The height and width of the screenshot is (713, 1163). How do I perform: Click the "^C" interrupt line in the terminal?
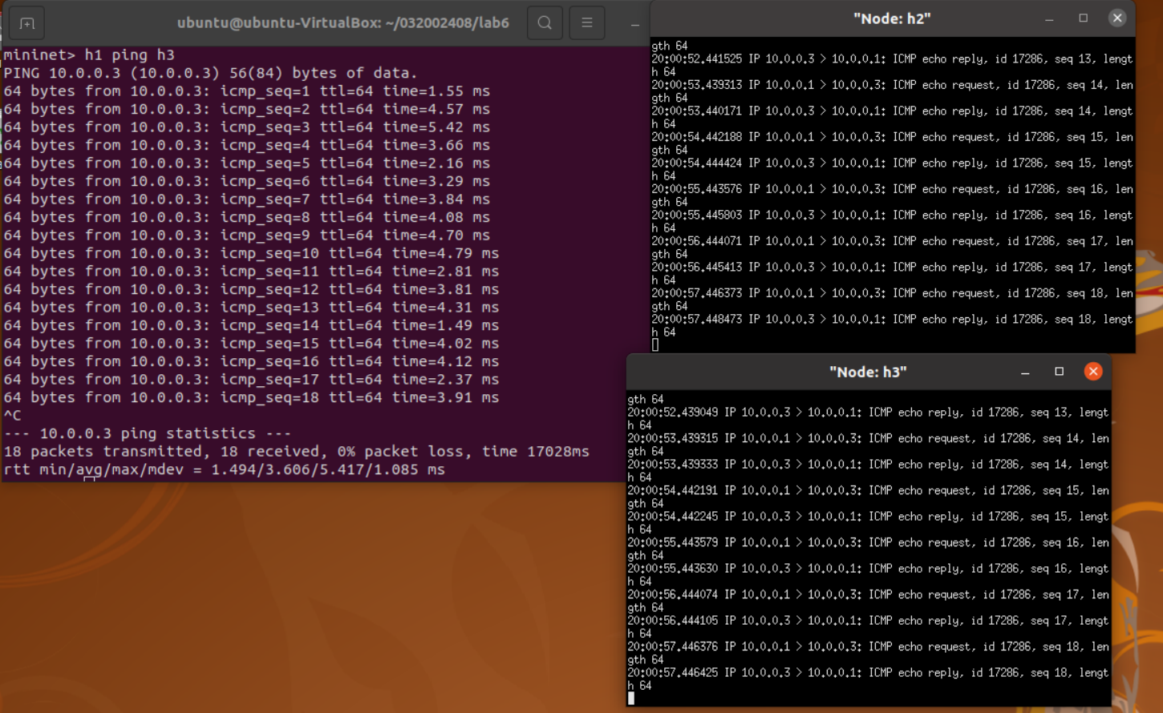click(x=12, y=416)
